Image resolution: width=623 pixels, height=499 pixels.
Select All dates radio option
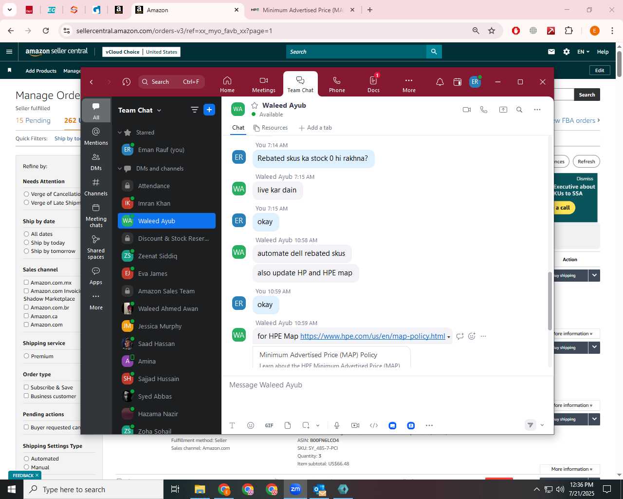pyautogui.click(x=26, y=234)
